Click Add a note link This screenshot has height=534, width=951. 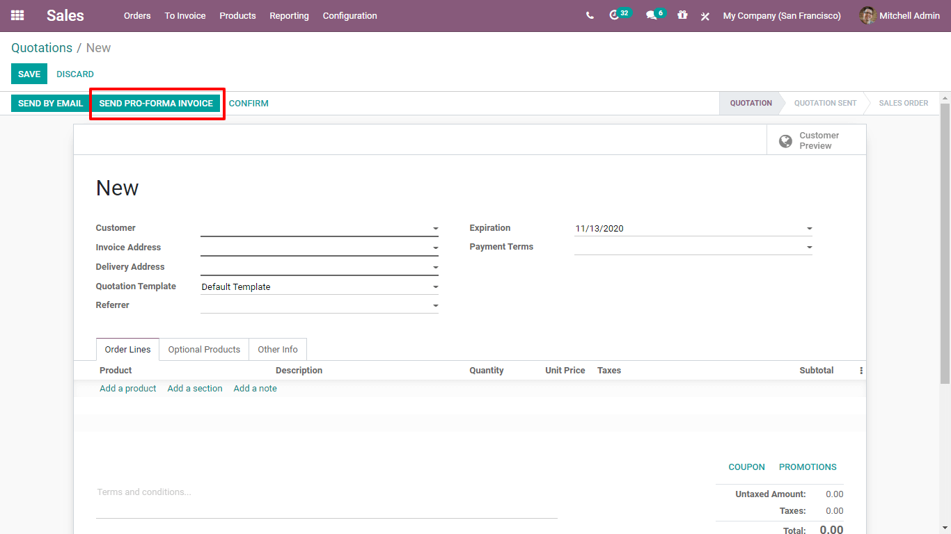point(256,389)
